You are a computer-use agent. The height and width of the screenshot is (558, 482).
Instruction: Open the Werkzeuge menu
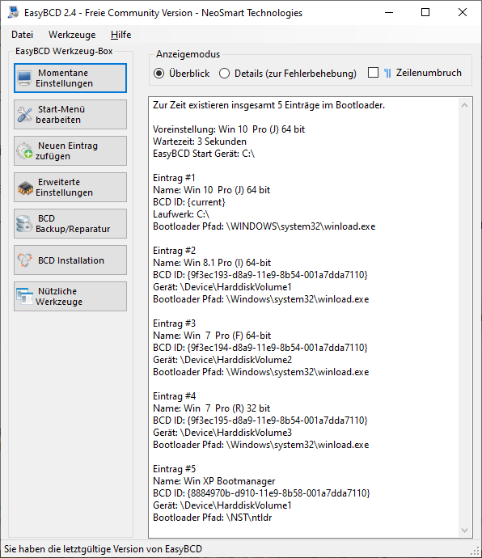coord(72,35)
